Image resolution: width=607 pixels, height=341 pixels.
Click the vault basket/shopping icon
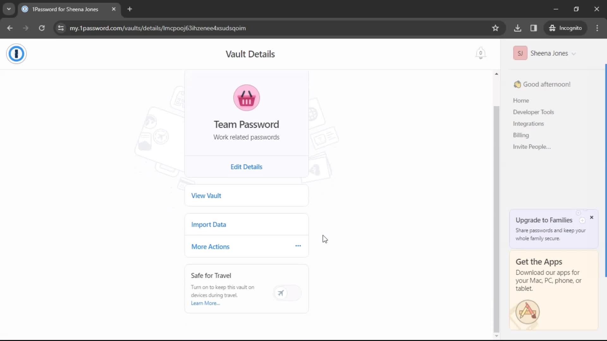click(246, 98)
